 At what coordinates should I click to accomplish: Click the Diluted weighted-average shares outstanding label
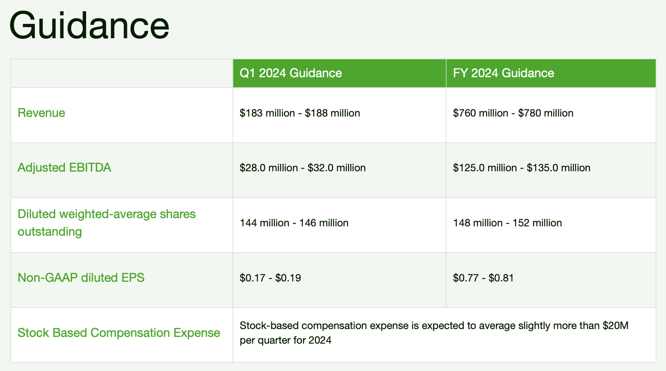pyautogui.click(x=106, y=223)
